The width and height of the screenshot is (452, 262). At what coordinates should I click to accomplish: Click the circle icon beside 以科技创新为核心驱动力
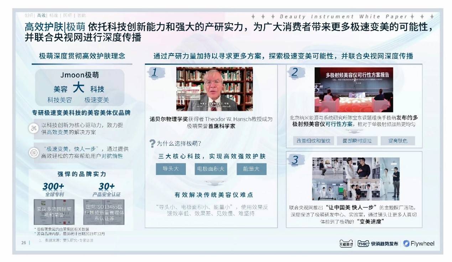point(34,128)
